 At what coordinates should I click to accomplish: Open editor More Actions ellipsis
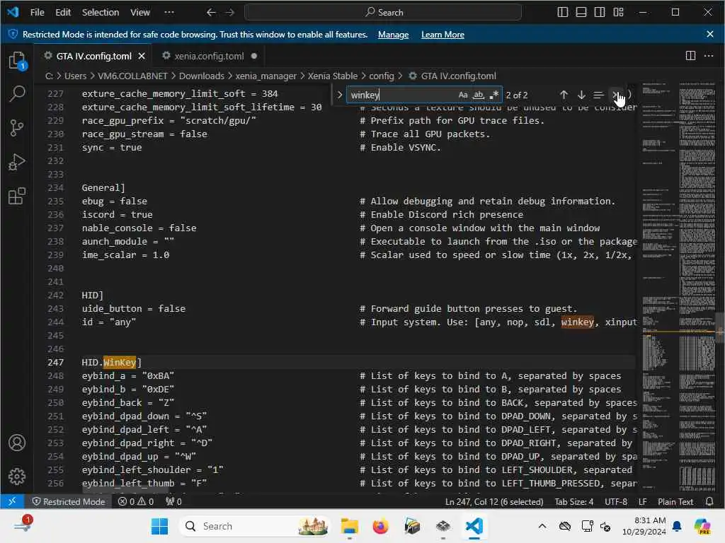(709, 56)
